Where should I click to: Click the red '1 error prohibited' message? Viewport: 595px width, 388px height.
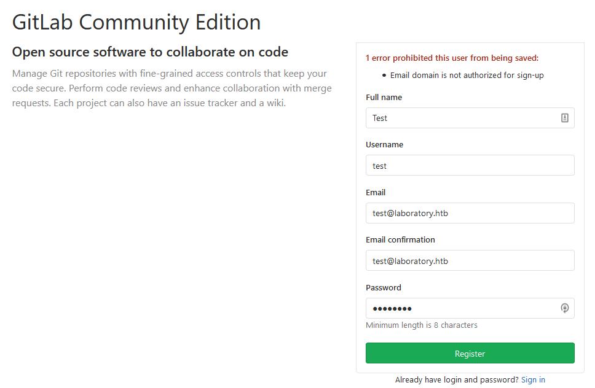(x=452, y=58)
